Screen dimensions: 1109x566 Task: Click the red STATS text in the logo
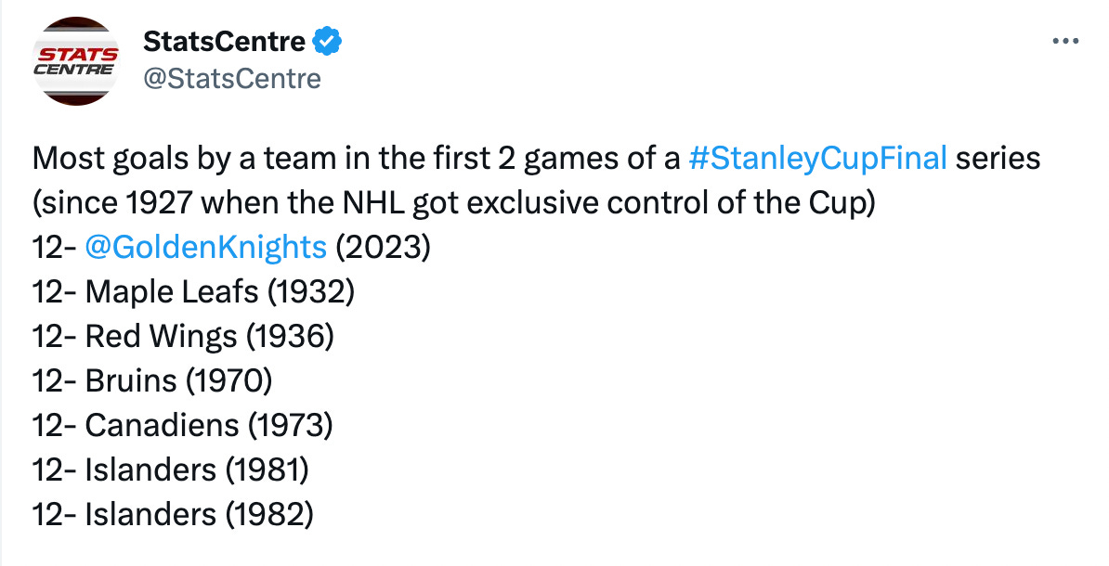tap(78, 55)
